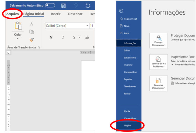
Task: Click the Save floppy disk icon
Action: 63,6
